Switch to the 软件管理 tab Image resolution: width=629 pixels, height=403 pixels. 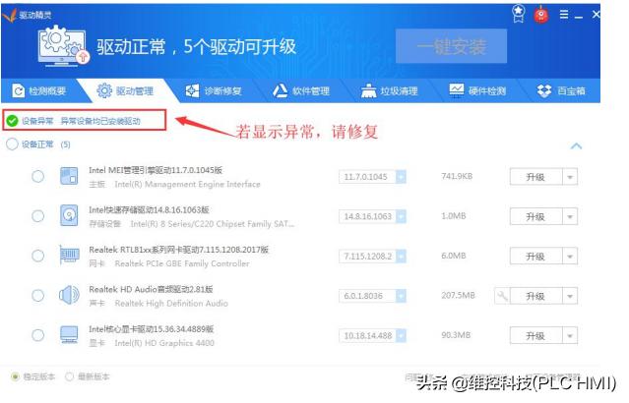[x=301, y=91]
